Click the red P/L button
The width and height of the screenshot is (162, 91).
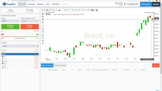[x=156, y=65]
